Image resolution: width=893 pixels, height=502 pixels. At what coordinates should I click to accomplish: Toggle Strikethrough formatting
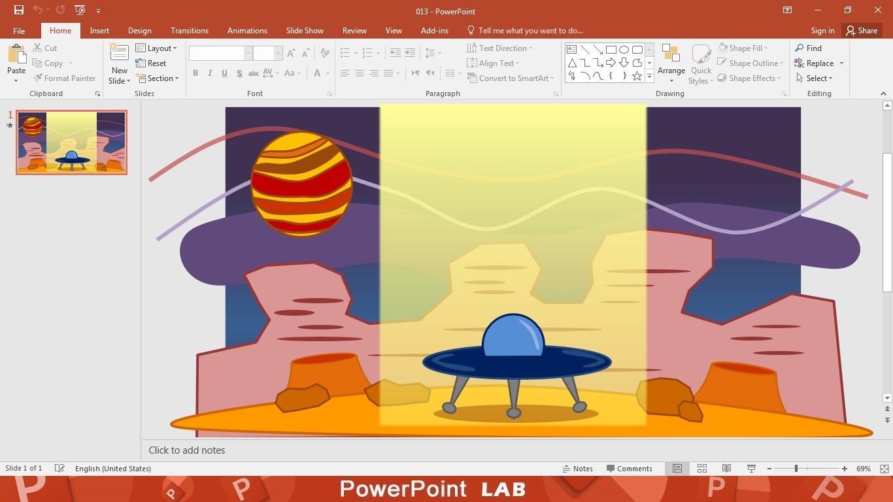(254, 73)
